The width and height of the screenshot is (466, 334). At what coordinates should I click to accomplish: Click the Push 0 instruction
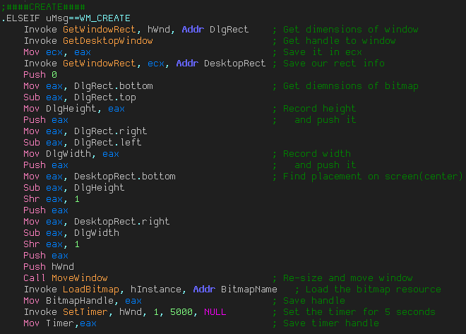40,75
